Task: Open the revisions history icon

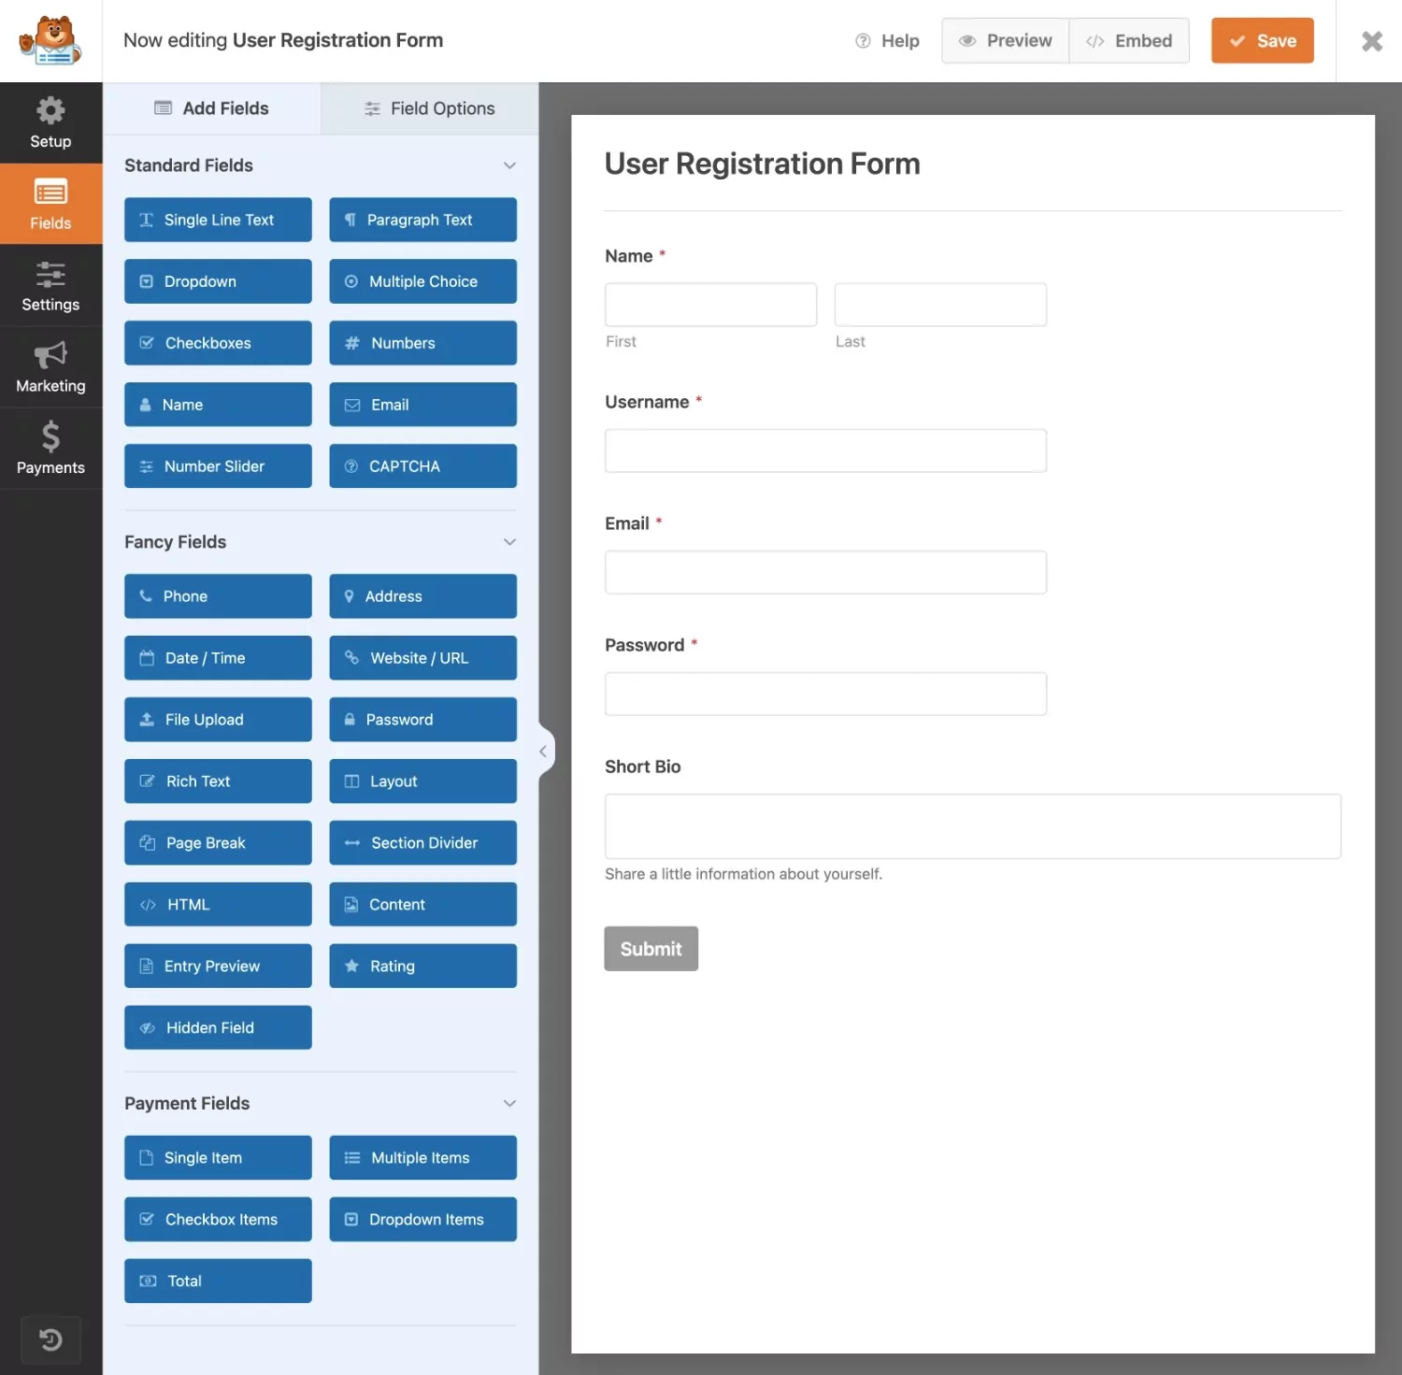Action: (x=50, y=1340)
